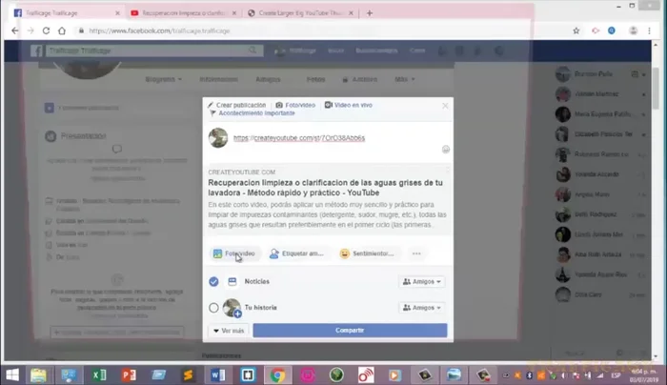Open the Archivo profile tab
Screen dimensions: 667x385
(360, 79)
